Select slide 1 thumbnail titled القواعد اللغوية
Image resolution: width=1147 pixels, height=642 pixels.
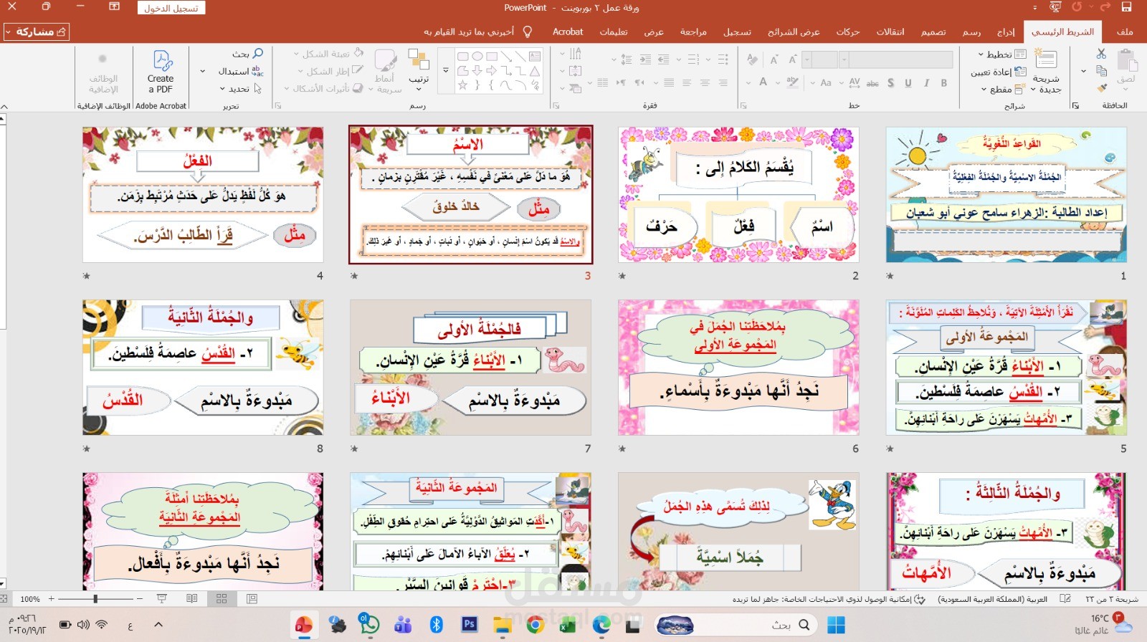click(1006, 195)
